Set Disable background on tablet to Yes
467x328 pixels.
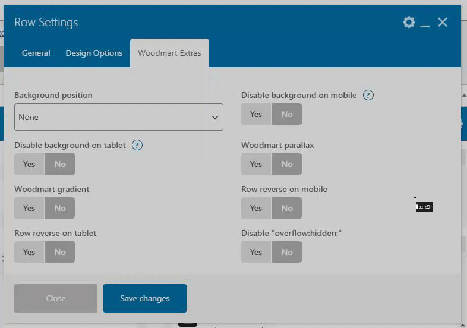29,164
